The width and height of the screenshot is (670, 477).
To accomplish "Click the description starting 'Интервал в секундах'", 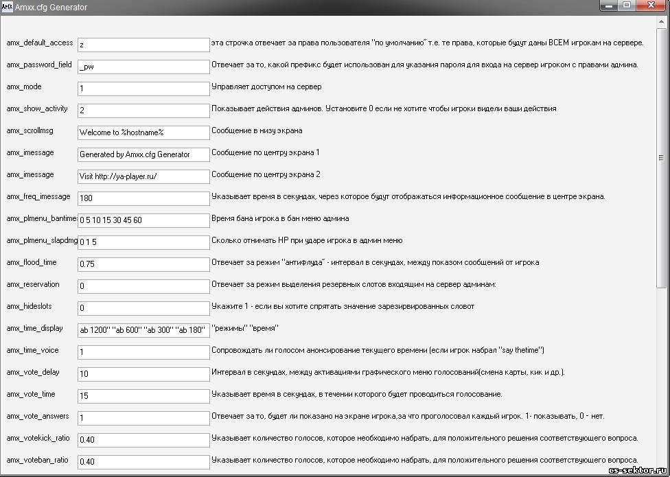I will click(x=389, y=373).
